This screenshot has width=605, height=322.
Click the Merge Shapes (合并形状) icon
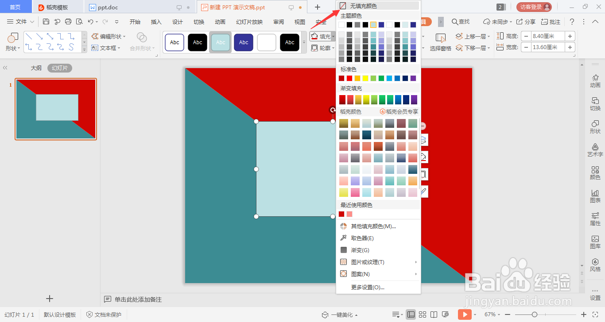pyautogui.click(x=142, y=37)
